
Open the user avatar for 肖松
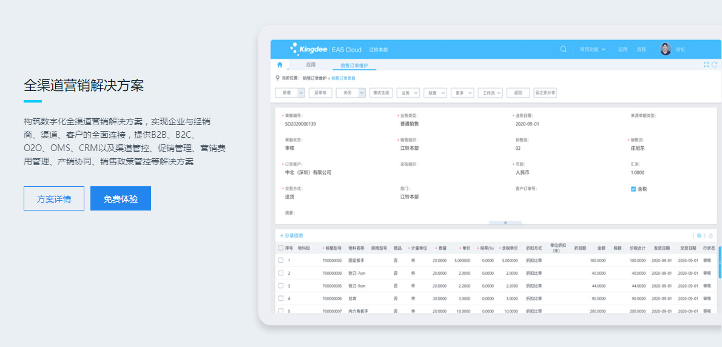(666, 49)
